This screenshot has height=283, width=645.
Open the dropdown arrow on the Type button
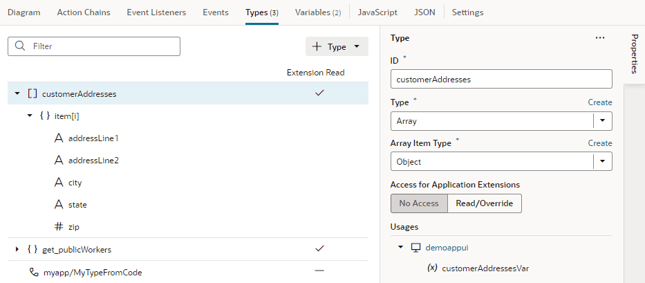pyautogui.click(x=357, y=46)
